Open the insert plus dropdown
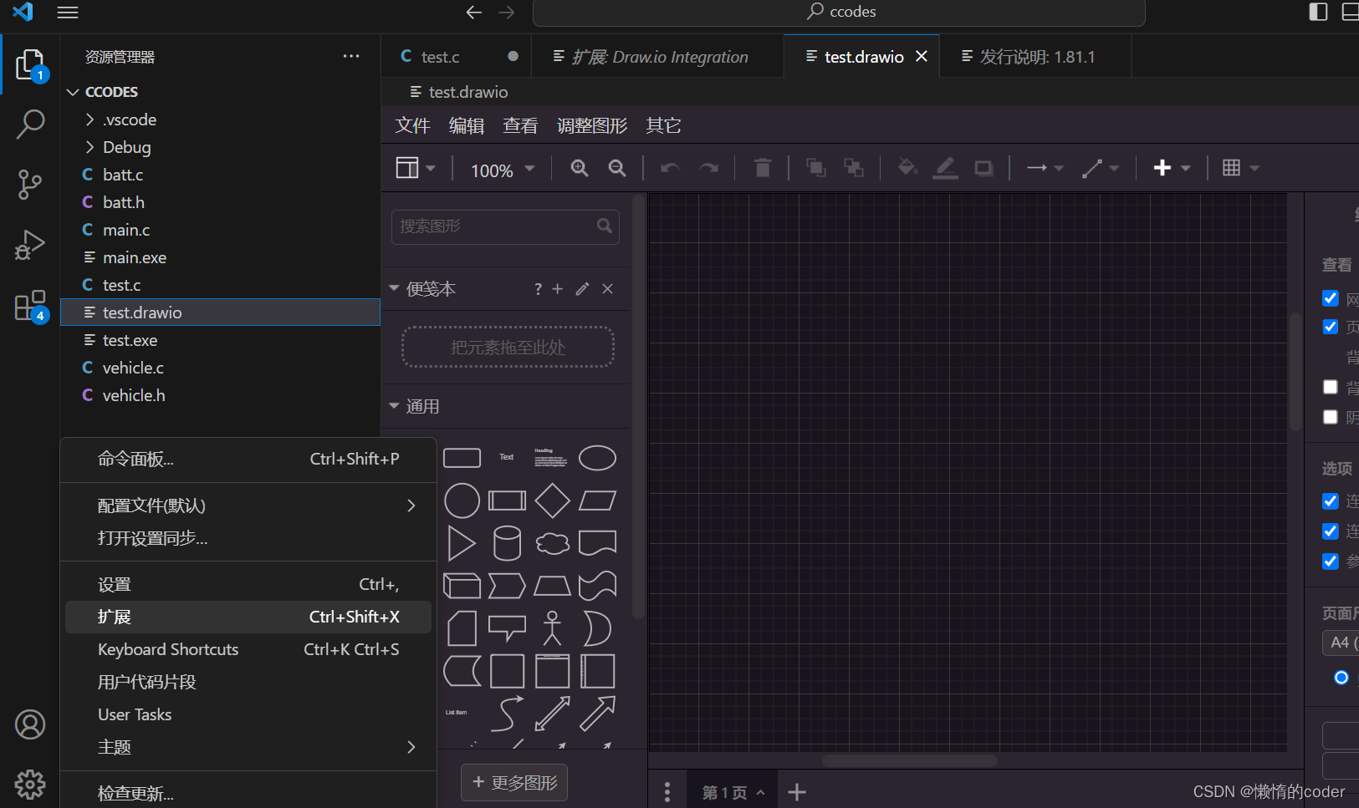Screen dimensions: 1359x808 tap(1172, 168)
